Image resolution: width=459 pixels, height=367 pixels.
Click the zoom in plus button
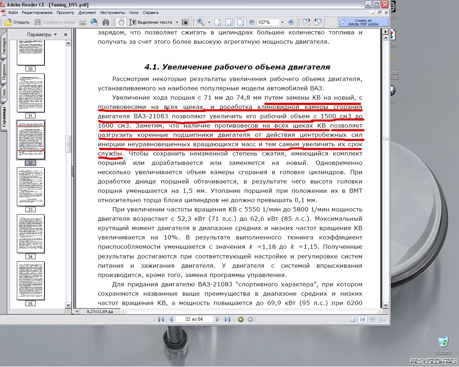291,22
